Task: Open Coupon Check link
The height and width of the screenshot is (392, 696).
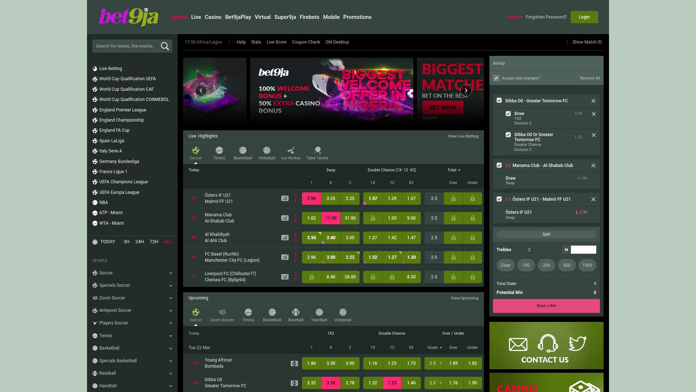Action: coord(306,42)
